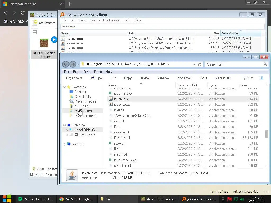Select first javaw.exe result in Everything
This screenshot has height=203, width=271.
click(74, 39)
